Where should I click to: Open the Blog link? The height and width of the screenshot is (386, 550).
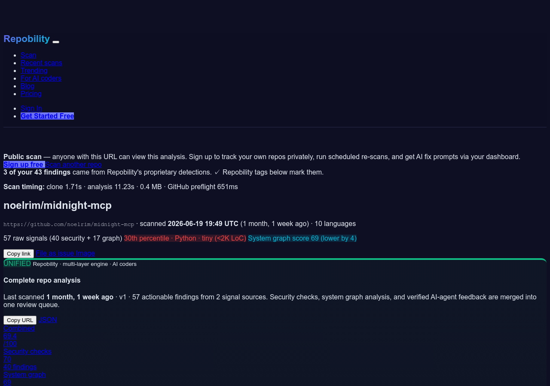point(27,86)
